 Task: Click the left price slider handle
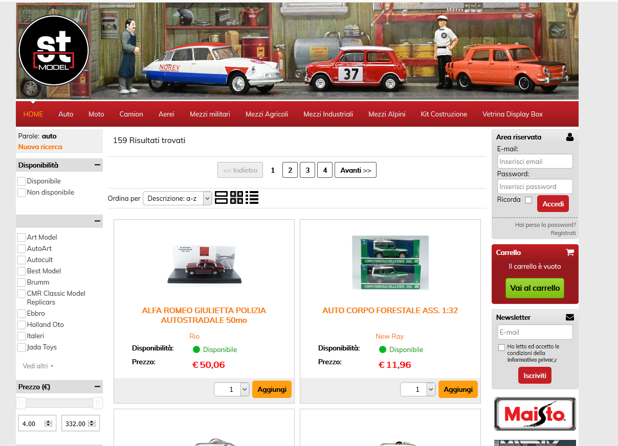[21, 403]
